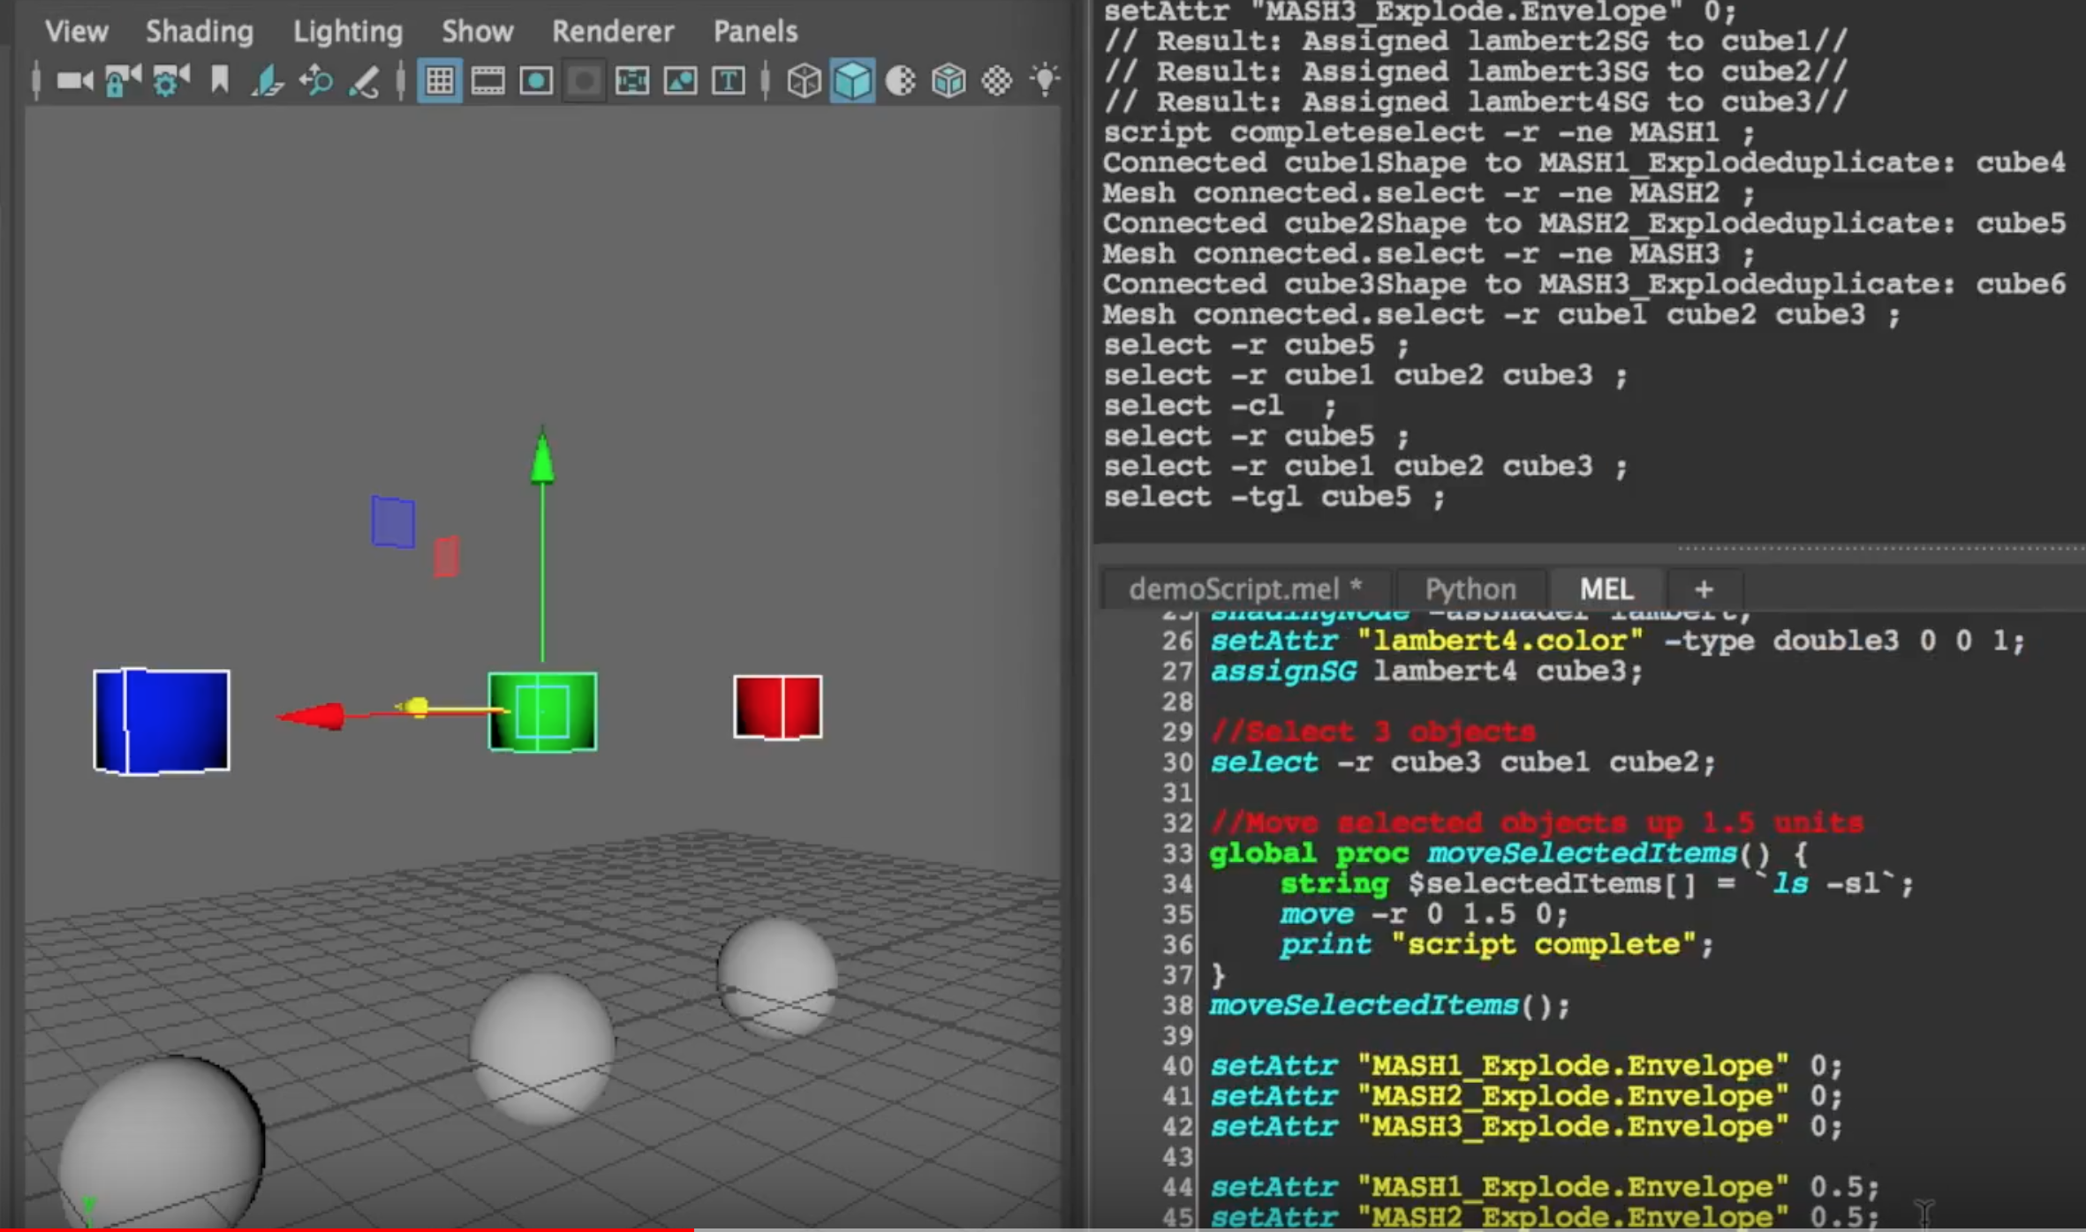
Task: Open the Show menu
Action: pos(477,32)
